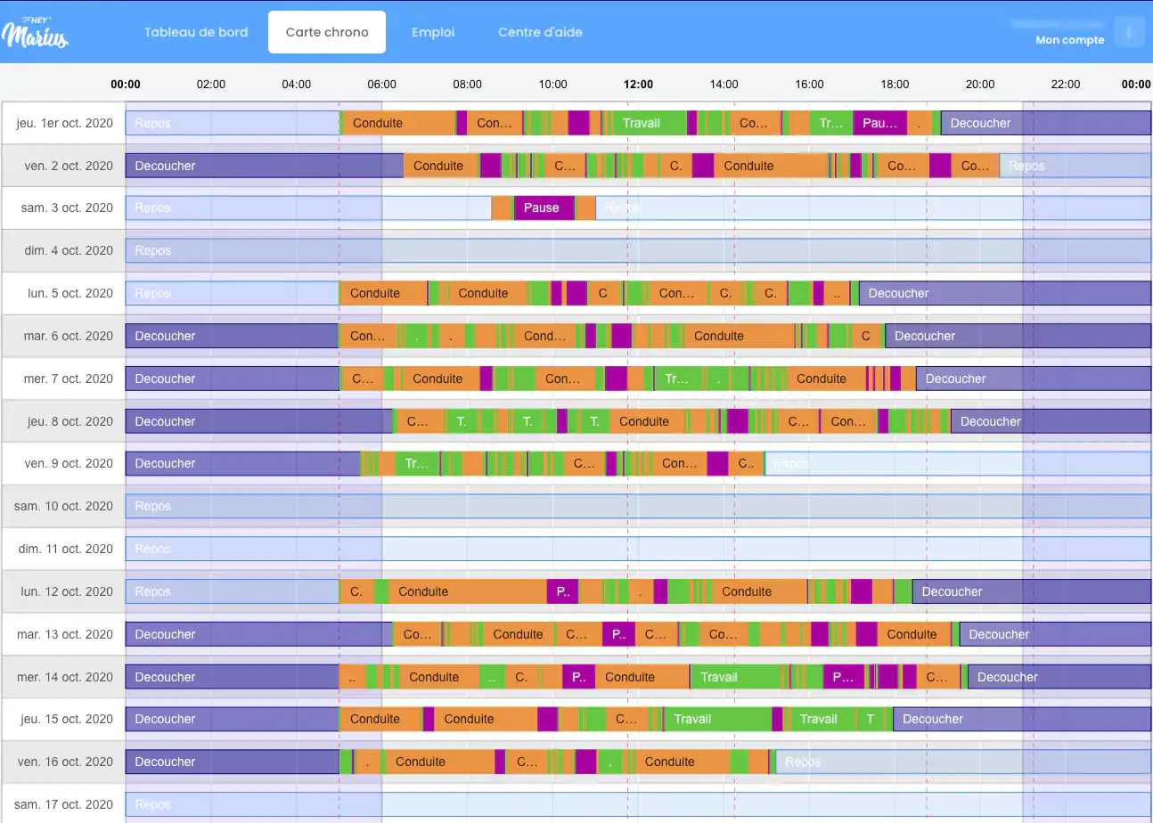Screen dimensions: 1153x823
Task: Click the Decoucher block on jeu. 1er oct.
Action: 1046,123
